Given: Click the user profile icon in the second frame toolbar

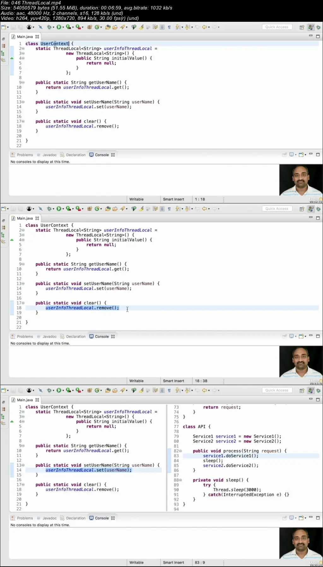Looking at the screenshot, I should pos(29,209).
